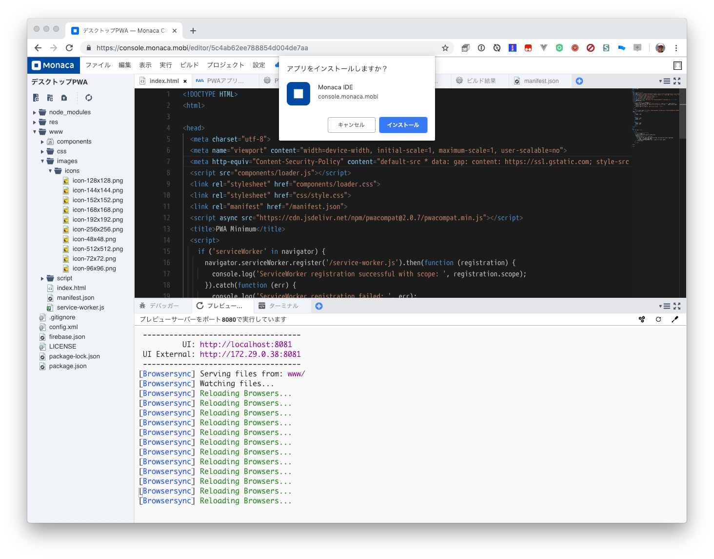Switch to the PWAアプリ editor tab
The width and height of the screenshot is (714, 559).
pyautogui.click(x=225, y=81)
